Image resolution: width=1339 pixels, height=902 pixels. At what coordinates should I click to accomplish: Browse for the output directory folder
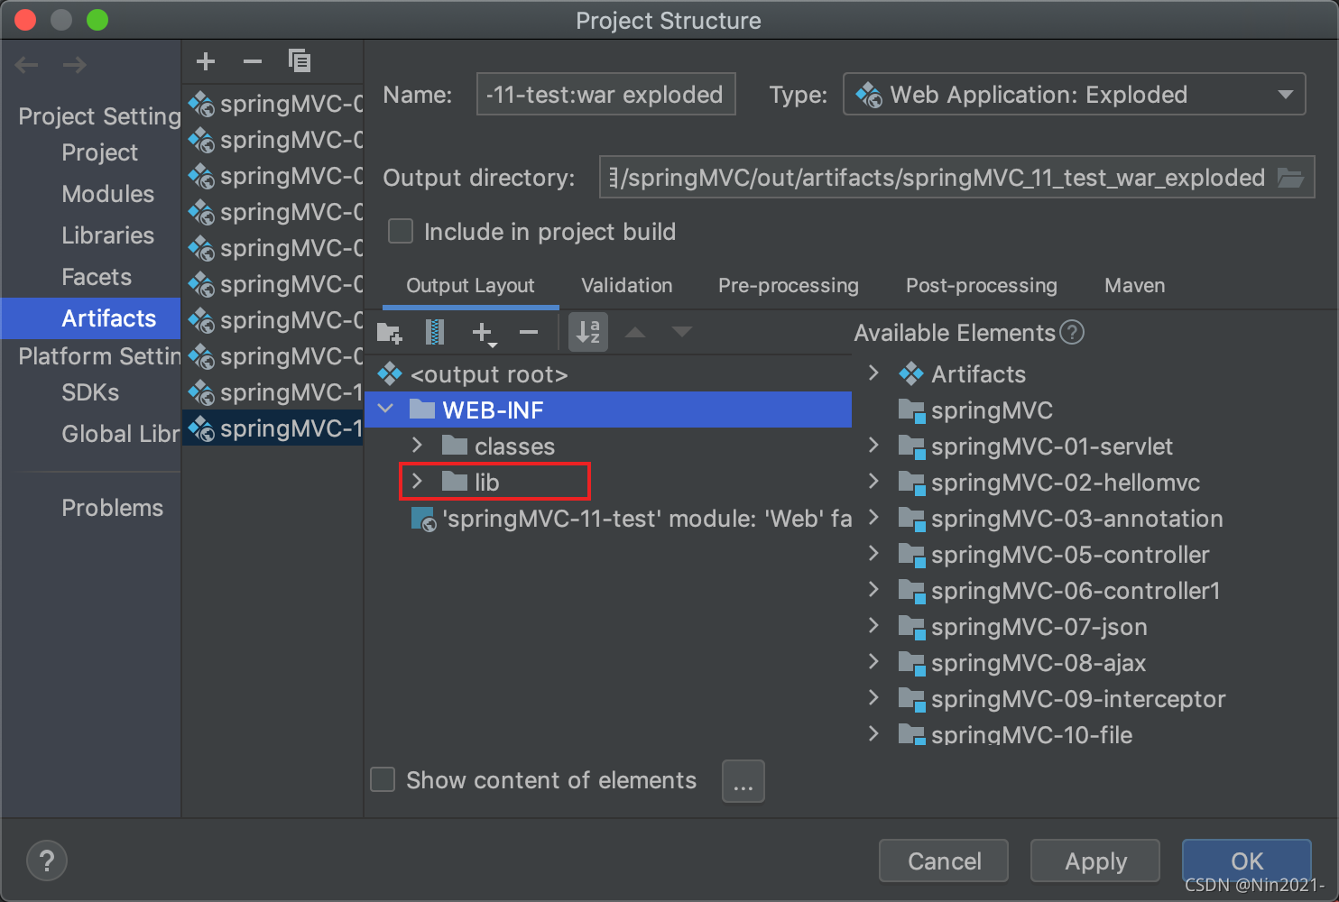1290,178
